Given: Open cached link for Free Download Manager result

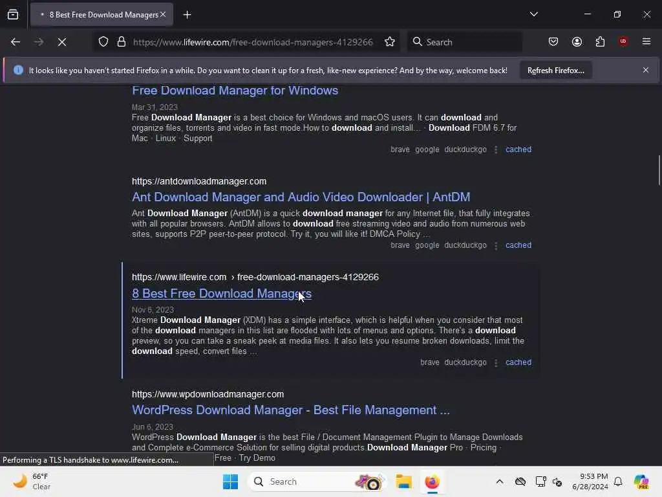Looking at the screenshot, I should pyautogui.click(x=518, y=149).
